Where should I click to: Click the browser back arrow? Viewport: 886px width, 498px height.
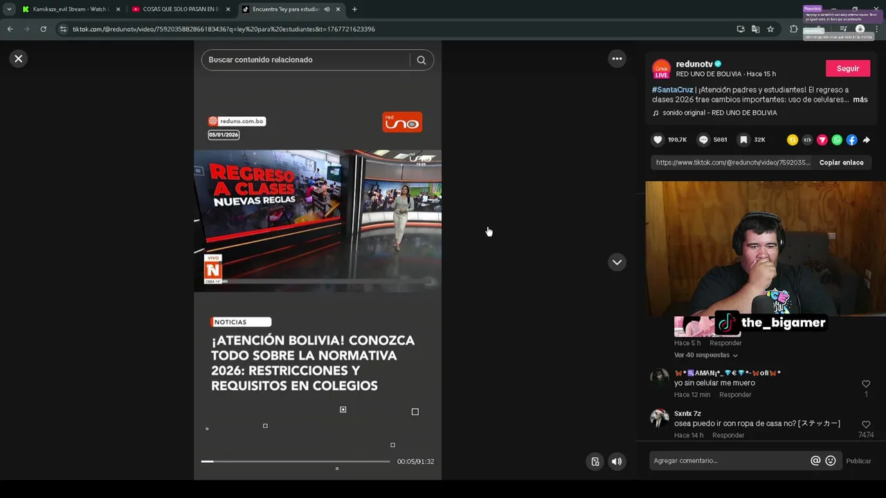pyautogui.click(x=10, y=29)
